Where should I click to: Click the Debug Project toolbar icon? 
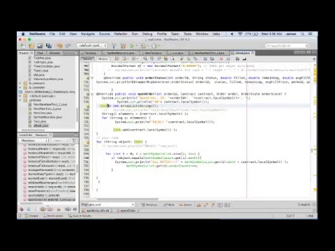coord(143,46)
